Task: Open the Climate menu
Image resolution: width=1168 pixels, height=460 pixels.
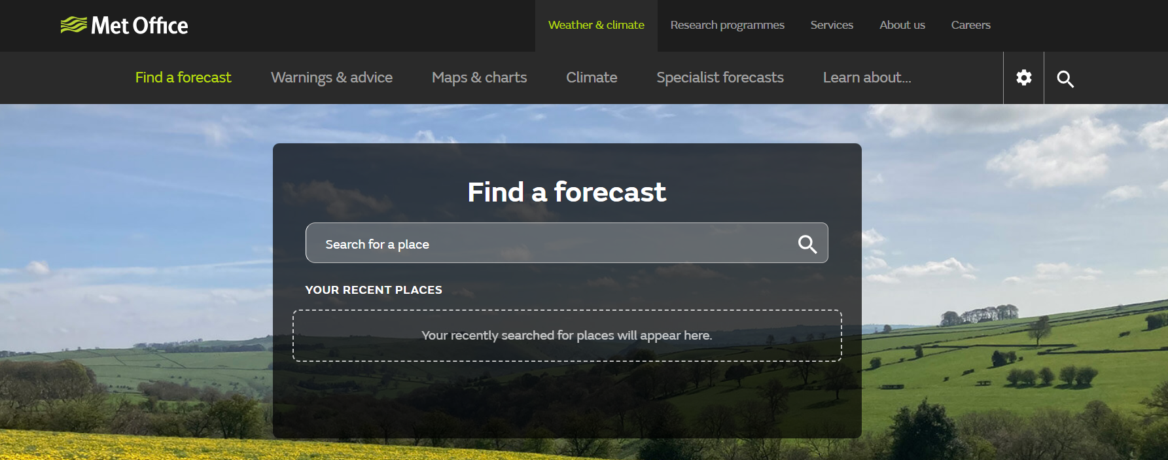Action: pyautogui.click(x=592, y=77)
